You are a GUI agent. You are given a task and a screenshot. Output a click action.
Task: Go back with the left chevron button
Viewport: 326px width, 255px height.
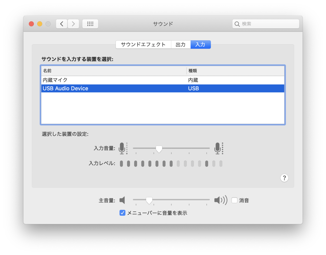[x=62, y=24]
